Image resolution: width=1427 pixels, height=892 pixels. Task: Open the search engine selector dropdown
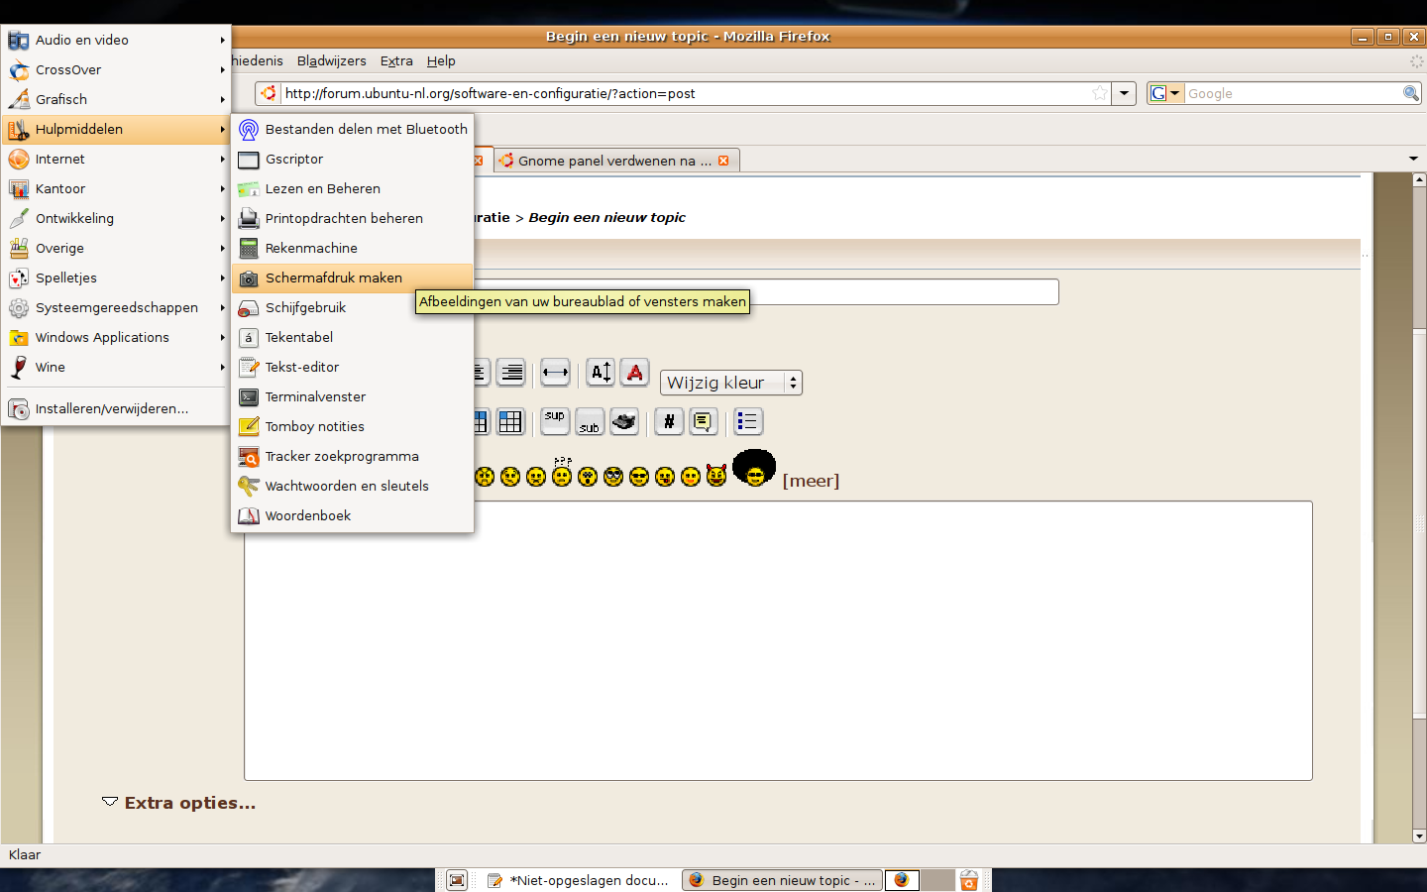coord(1165,93)
